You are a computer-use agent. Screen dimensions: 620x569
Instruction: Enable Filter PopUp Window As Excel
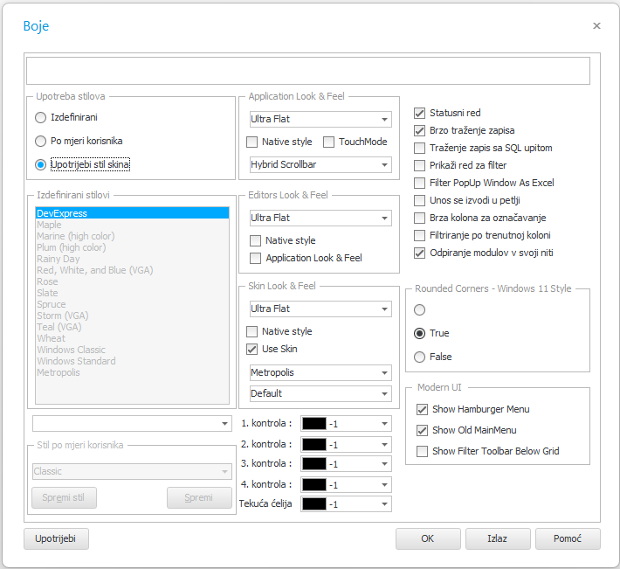click(x=419, y=183)
